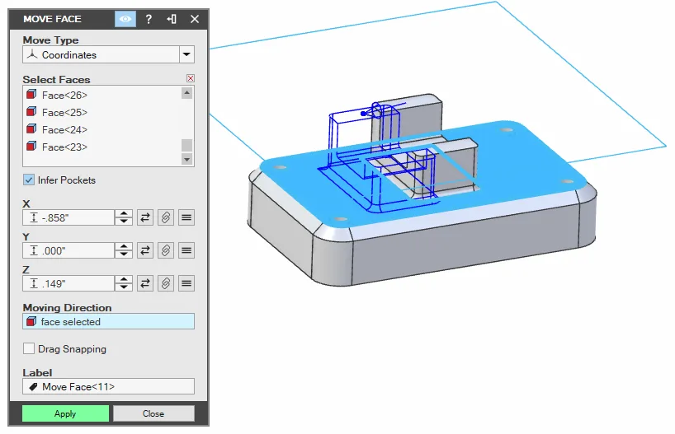The width and height of the screenshot is (675, 434).
Task: Click the red cube icon beside Face<24>
Action: click(x=31, y=129)
